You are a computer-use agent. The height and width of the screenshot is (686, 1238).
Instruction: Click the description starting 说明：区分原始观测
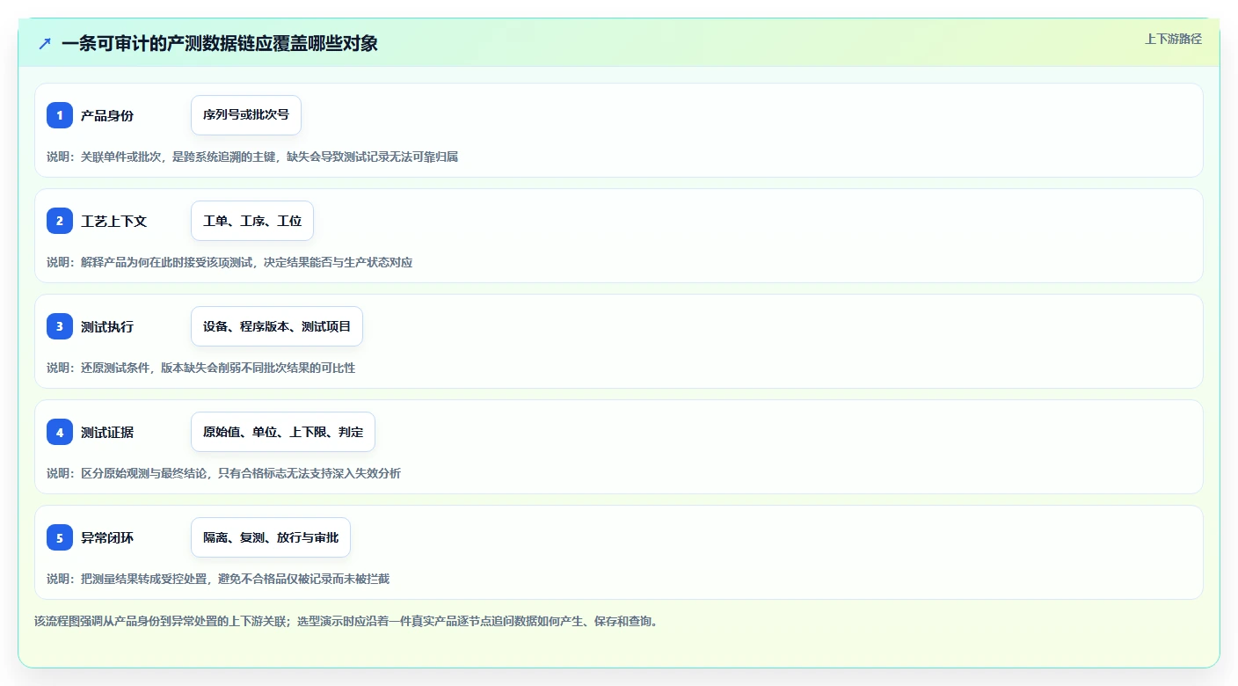pyautogui.click(x=223, y=473)
